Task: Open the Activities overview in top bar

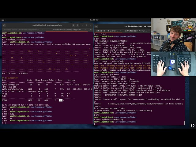Action: tap(3, 20)
